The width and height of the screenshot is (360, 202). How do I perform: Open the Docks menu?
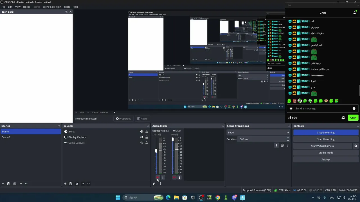pos(26,7)
